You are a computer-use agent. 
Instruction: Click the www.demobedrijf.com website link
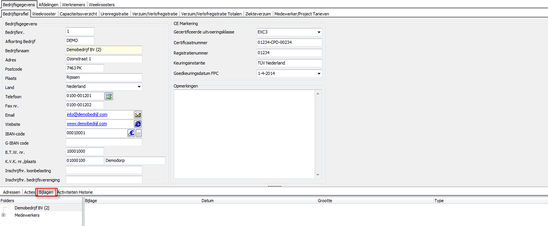click(x=87, y=124)
